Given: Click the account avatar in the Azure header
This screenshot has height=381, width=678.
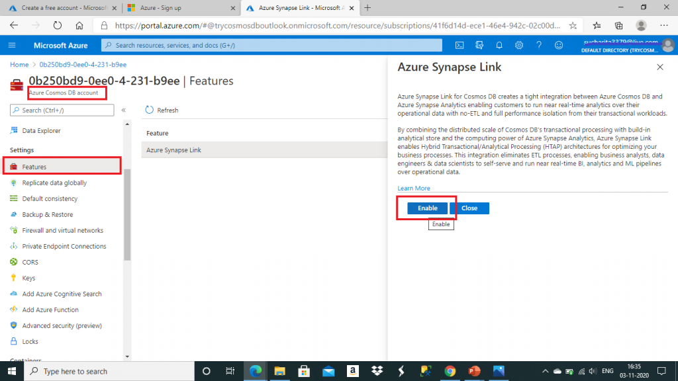Looking at the screenshot, I should pyautogui.click(x=667, y=46).
